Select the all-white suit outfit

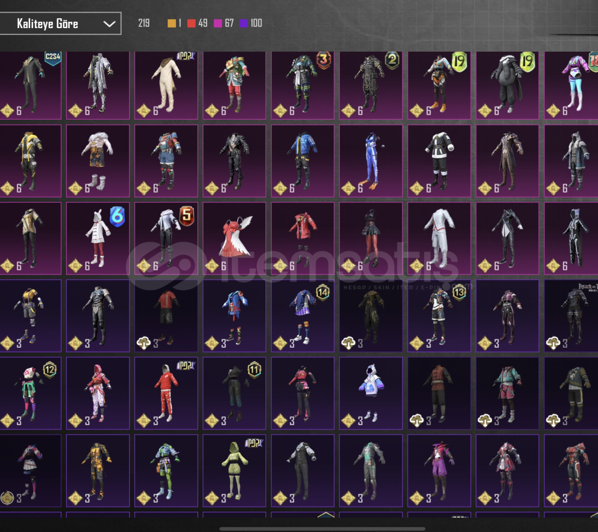coord(439,238)
